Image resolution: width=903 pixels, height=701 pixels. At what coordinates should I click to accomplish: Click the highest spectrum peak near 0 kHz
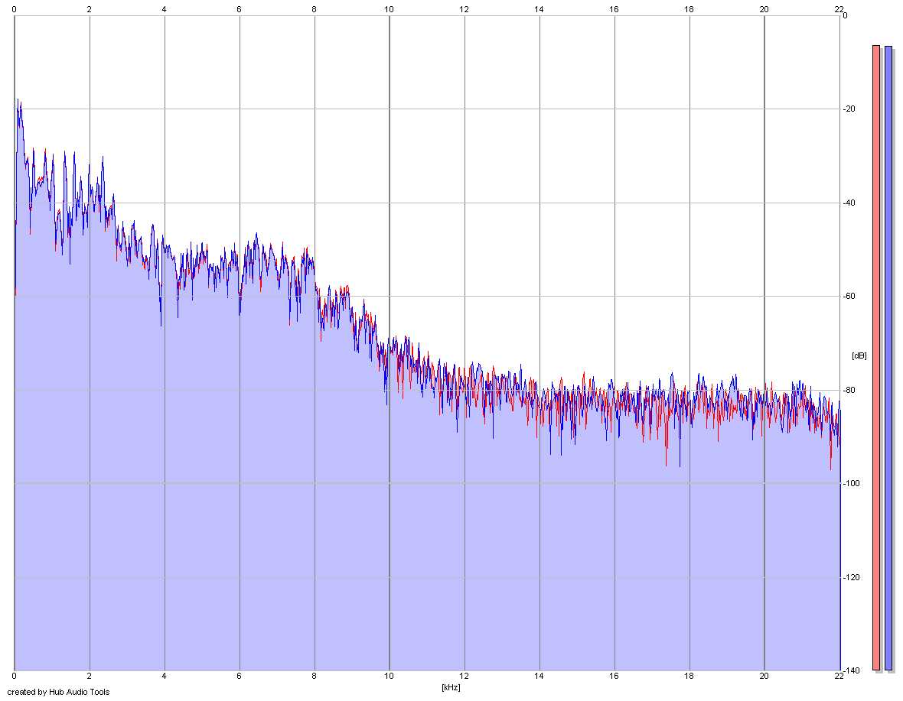point(18,100)
